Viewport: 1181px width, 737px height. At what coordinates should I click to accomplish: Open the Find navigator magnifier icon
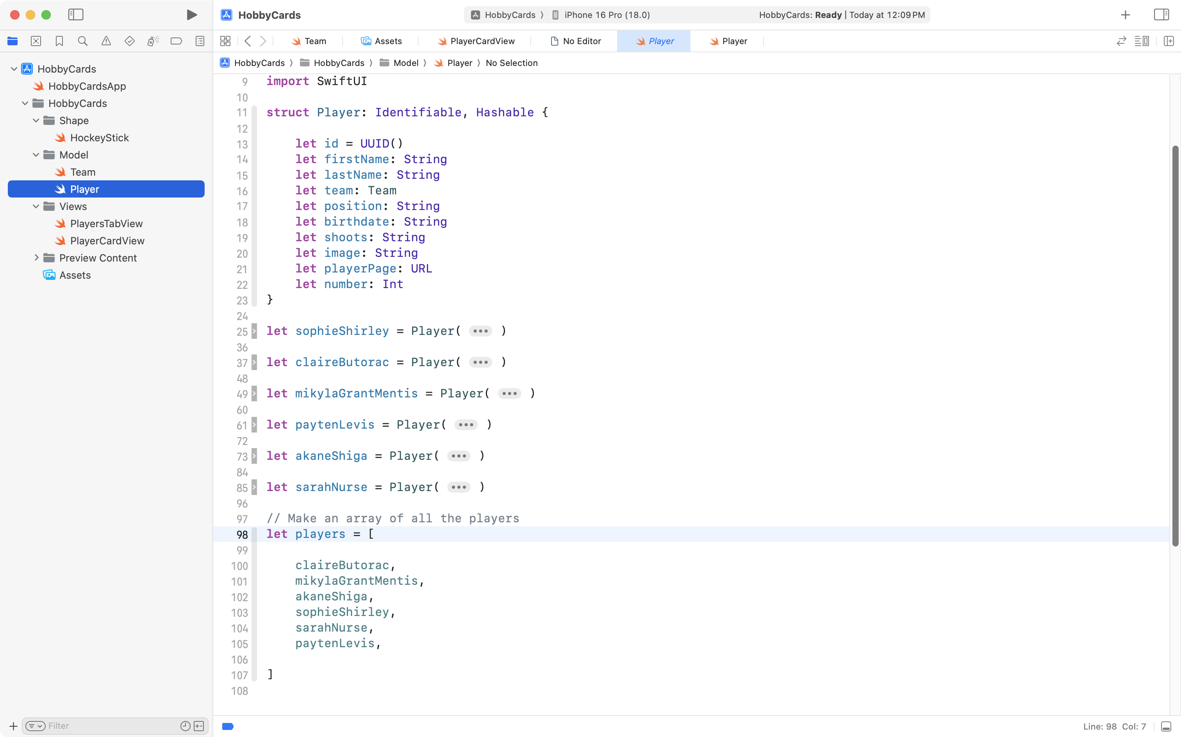point(82,41)
